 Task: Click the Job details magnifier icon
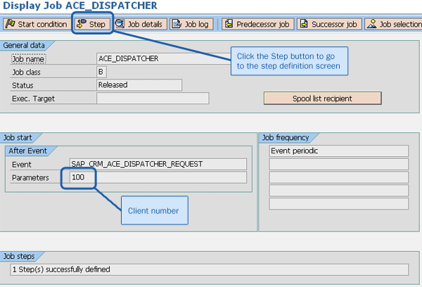click(120, 24)
